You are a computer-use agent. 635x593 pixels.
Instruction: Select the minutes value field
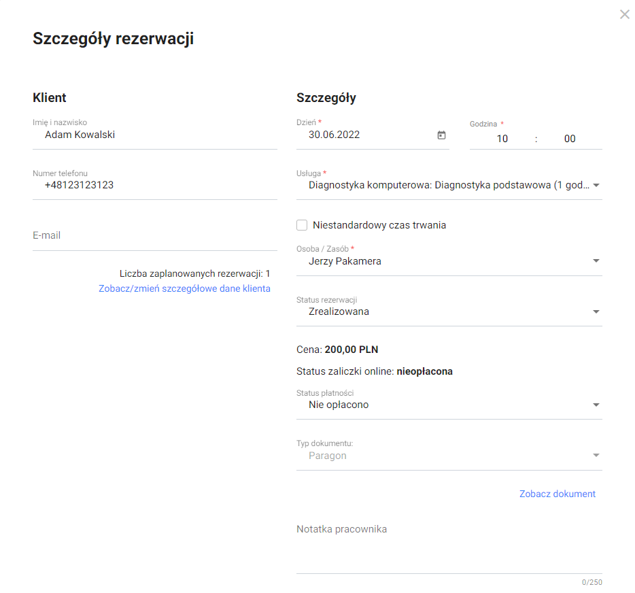(x=569, y=139)
